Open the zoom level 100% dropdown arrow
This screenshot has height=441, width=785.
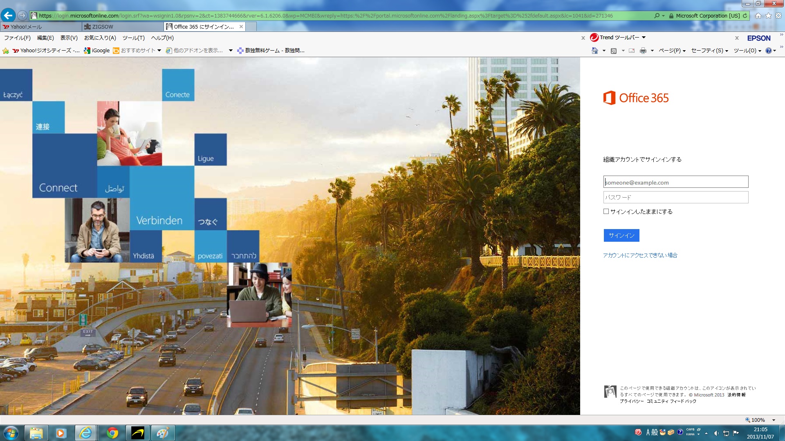pyautogui.click(x=774, y=420)
